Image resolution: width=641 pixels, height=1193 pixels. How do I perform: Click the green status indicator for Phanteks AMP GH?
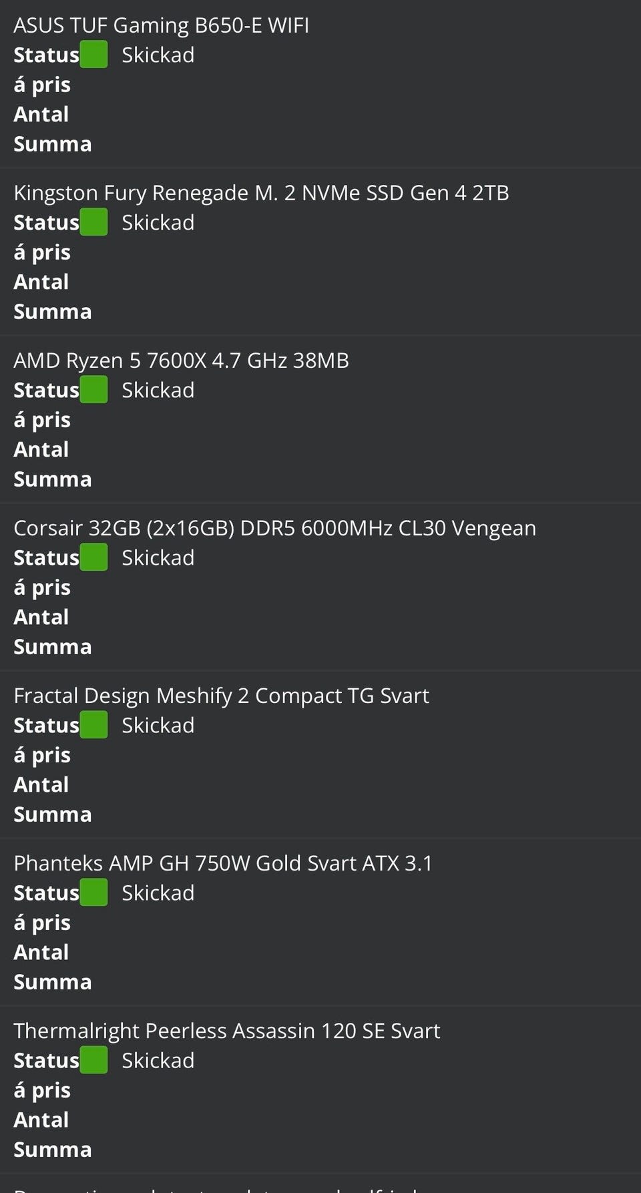click(94, 893)
